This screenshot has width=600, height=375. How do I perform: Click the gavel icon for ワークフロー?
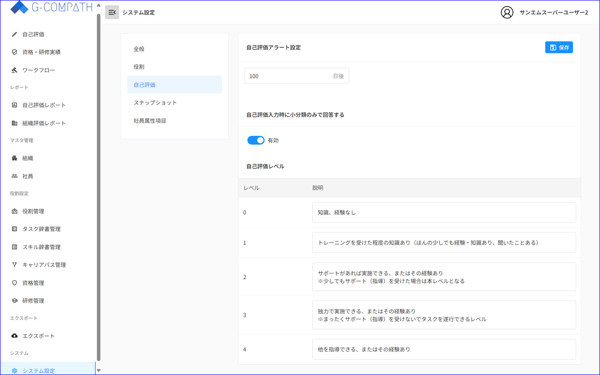pos(14,70)
